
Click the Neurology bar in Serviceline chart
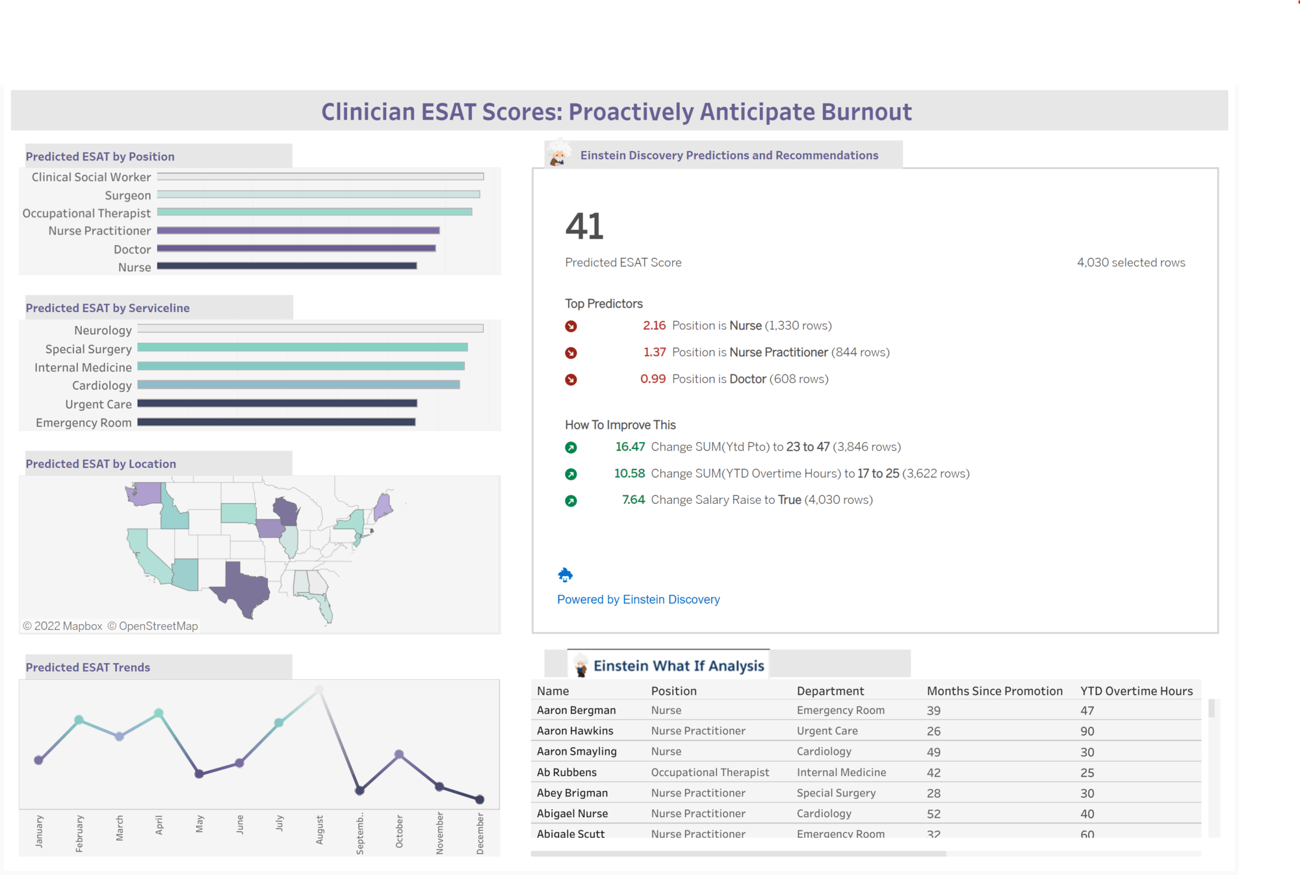310,329
